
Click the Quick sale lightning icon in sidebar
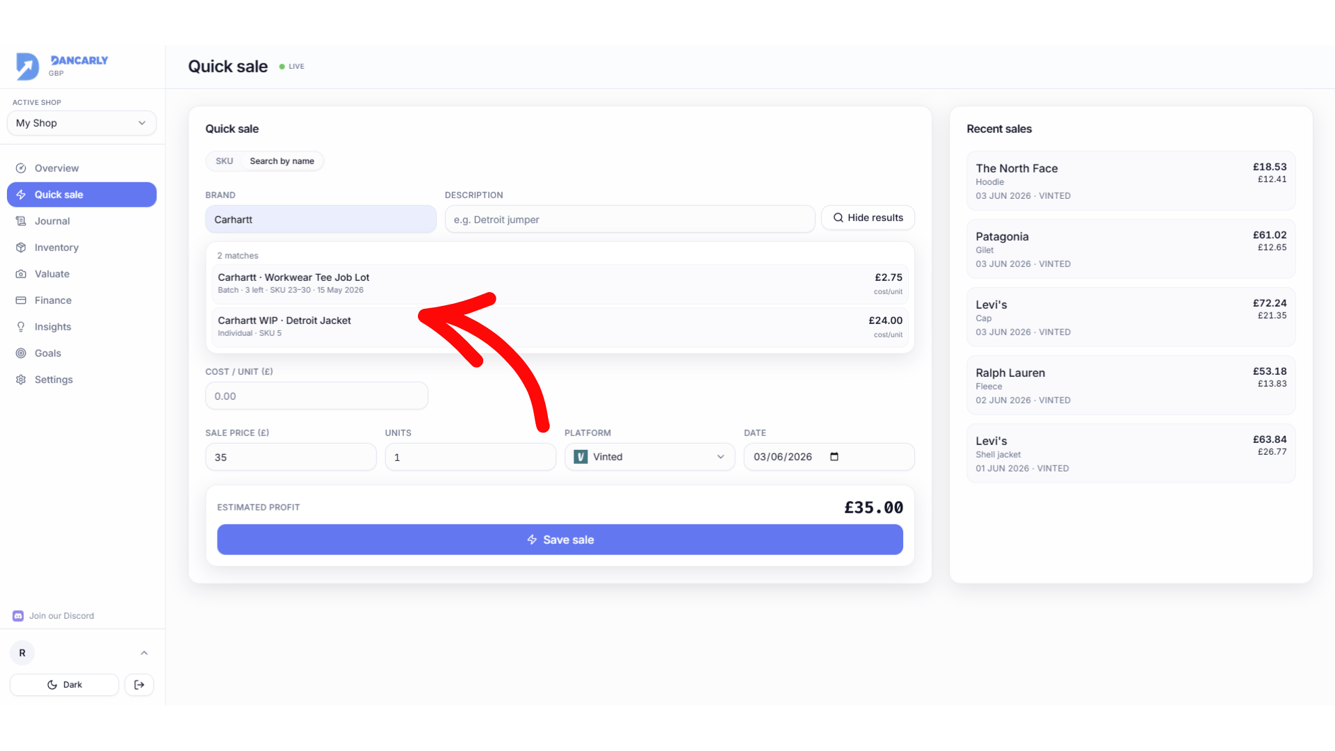(x=21, y=195)
